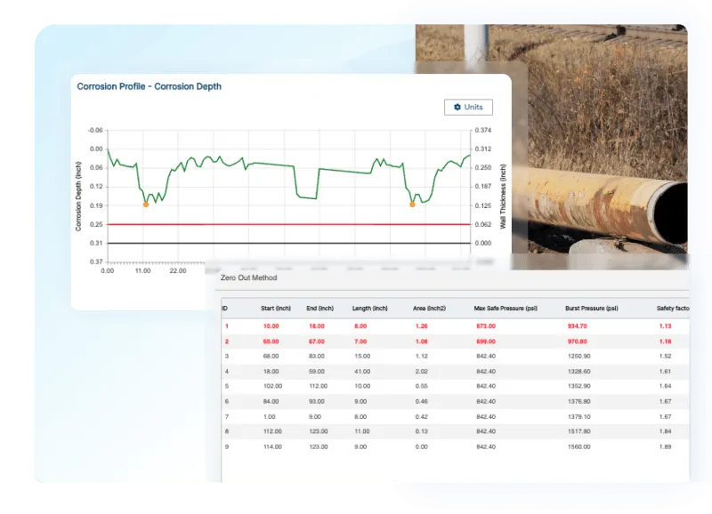Select Start value 102.00 in row 5

[x=272, y=386]
